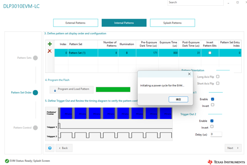Screen dimensions: 247x165
Task: Select the Internal Patterns tab
Action: [124, 23]
